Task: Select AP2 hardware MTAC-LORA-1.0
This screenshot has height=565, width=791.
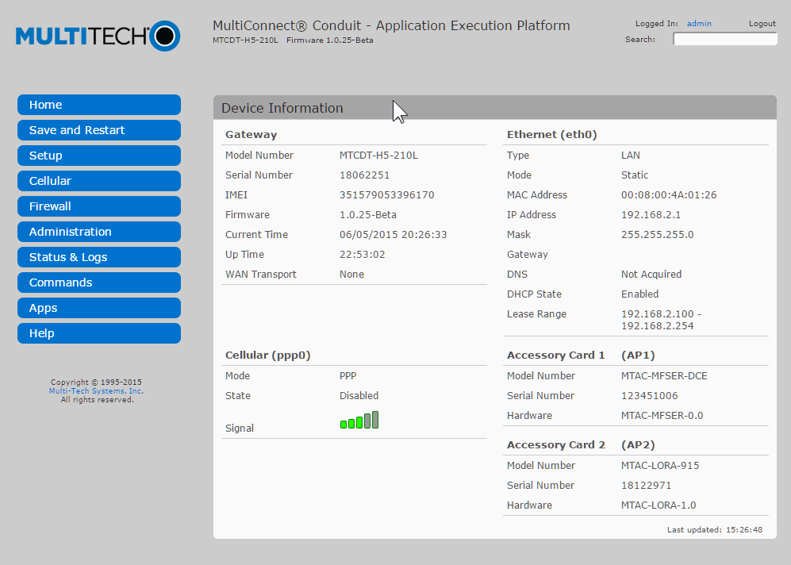Action: (659, 505)
